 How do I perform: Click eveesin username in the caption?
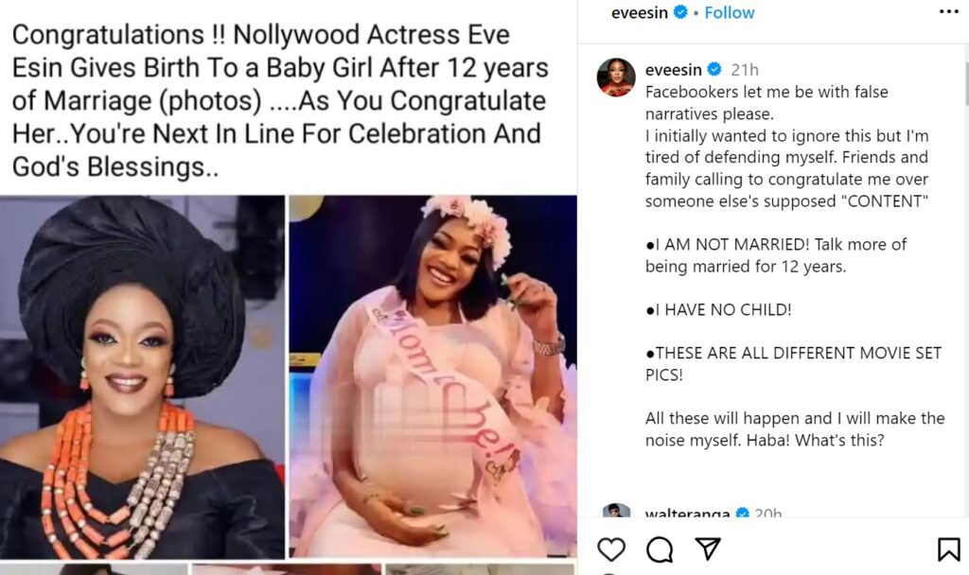click(673, 70)
